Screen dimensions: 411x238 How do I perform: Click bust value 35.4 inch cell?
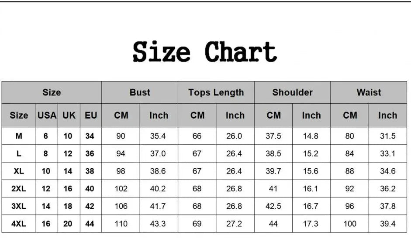pos(159,136)
